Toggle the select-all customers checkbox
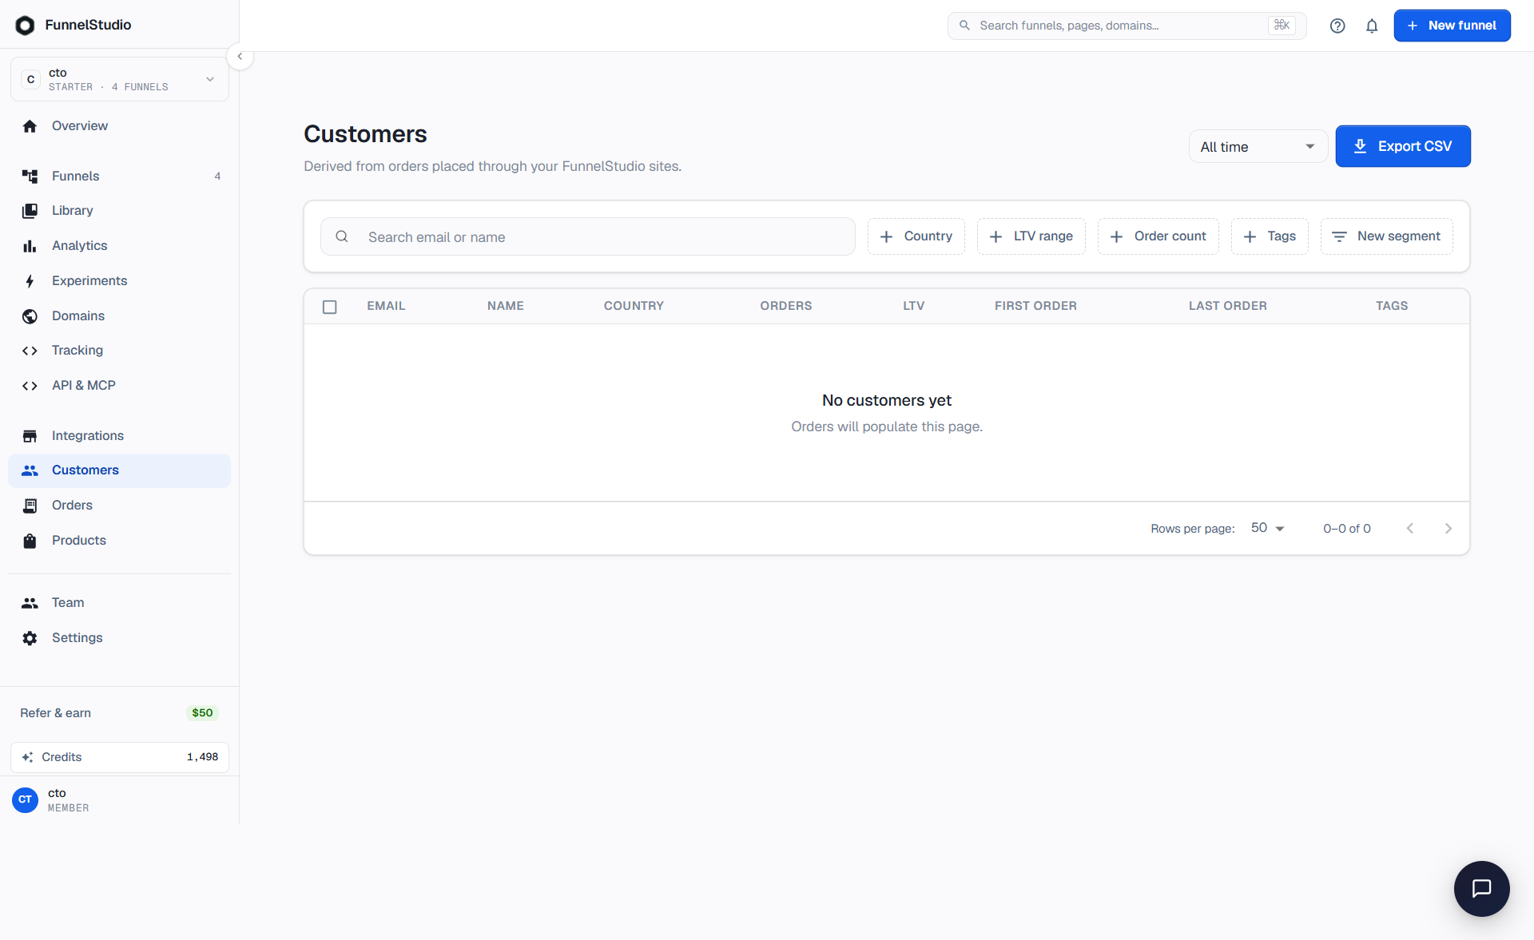The height and width of the screenshot is (940, 1534). pyautogui.click(x=329, y=307)
